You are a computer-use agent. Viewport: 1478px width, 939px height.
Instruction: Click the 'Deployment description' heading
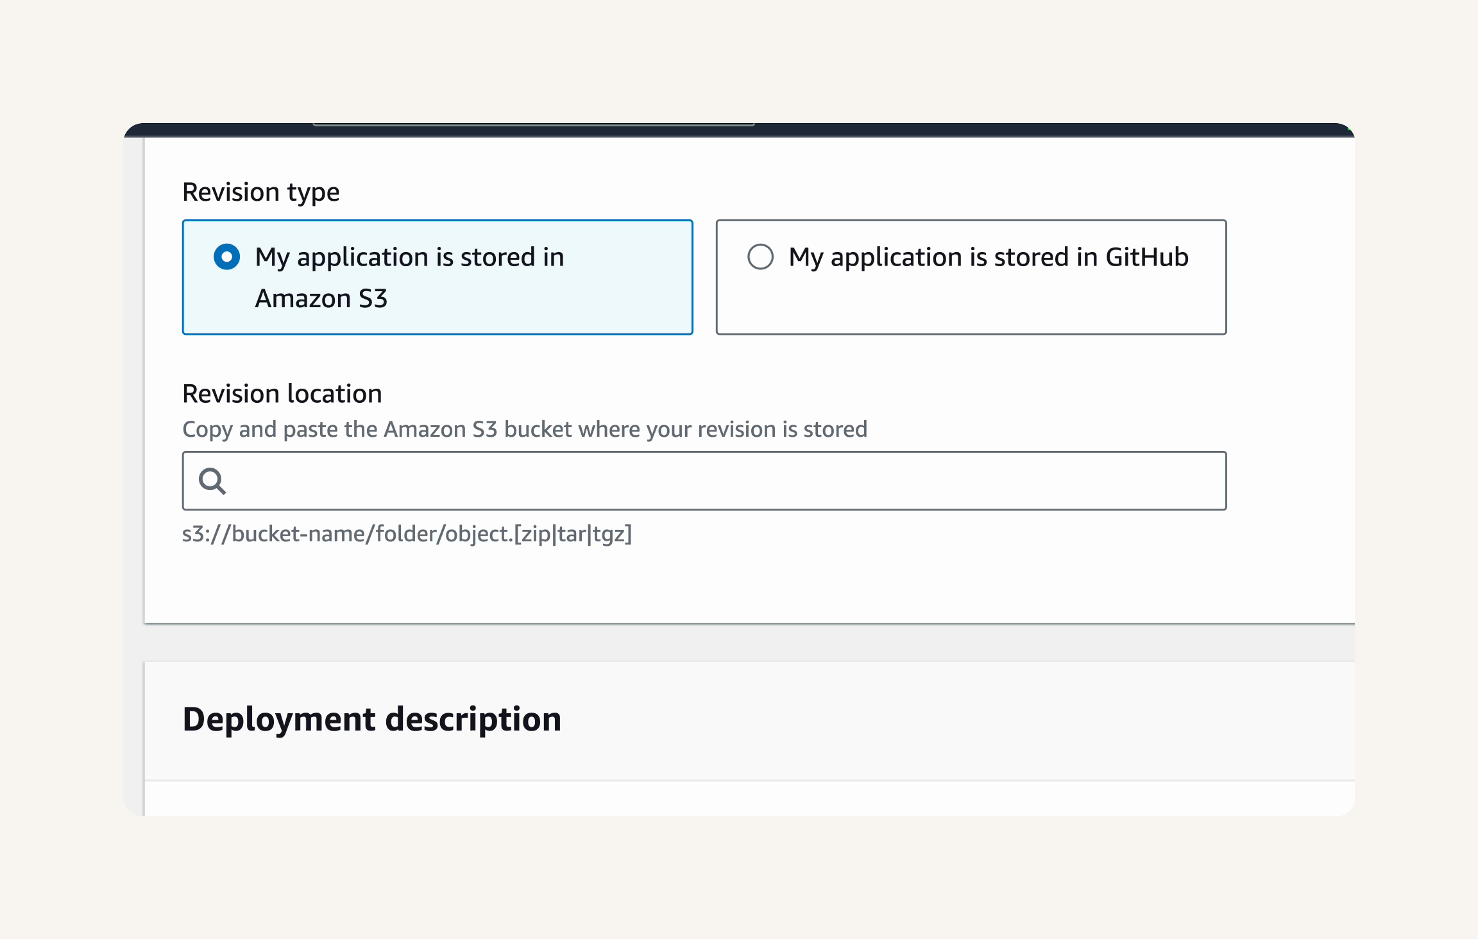(x=372, y=719)
